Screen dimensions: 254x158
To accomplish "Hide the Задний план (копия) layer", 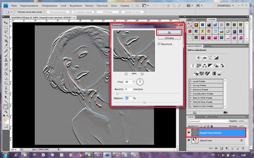I will [189, 133].
